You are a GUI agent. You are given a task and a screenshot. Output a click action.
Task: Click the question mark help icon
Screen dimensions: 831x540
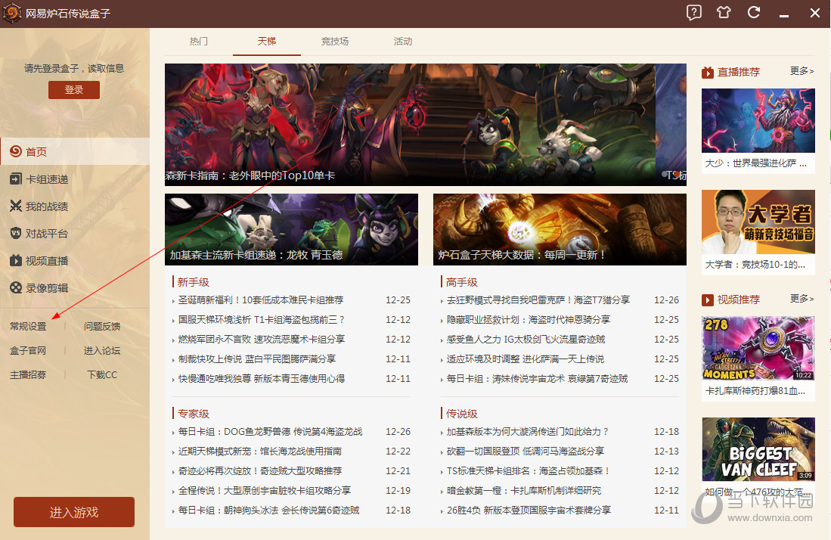(693, 13)
